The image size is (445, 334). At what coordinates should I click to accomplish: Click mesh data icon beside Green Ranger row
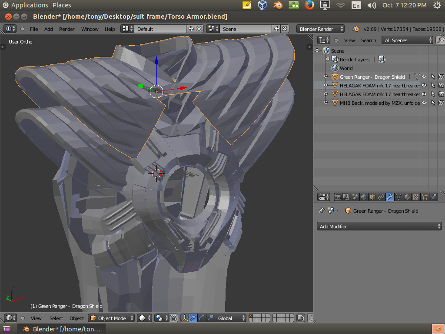(x=417, y=77)
